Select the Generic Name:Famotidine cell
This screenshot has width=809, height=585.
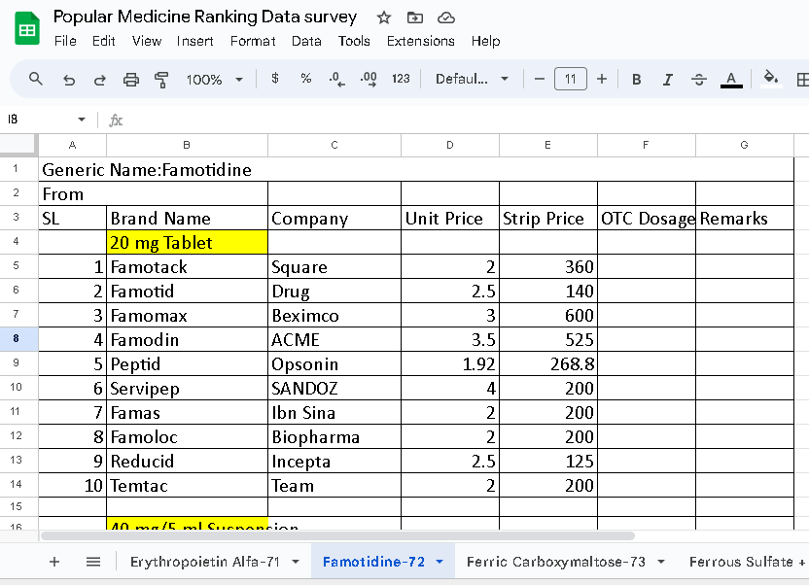[416, 170]
